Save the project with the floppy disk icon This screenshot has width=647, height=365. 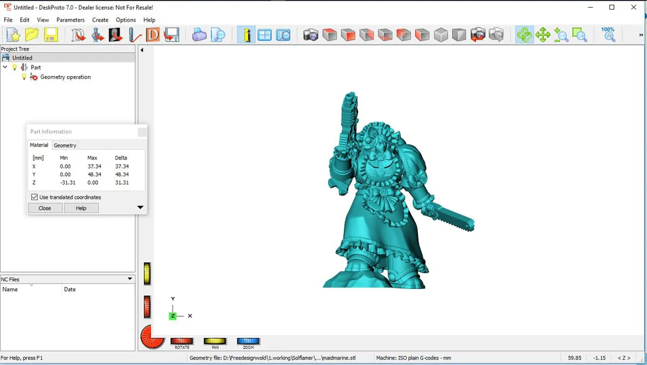51,35
